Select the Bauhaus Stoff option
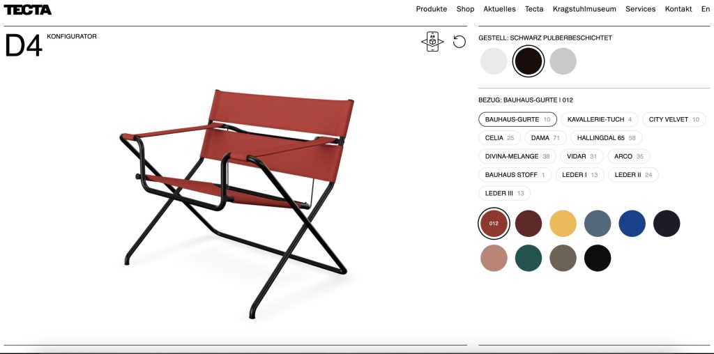The height and width of the screenshot is (354, 714). pos(515,175)
